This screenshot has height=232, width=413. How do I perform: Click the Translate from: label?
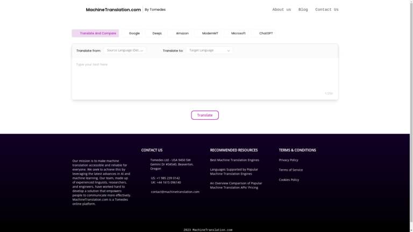(89, 51)
